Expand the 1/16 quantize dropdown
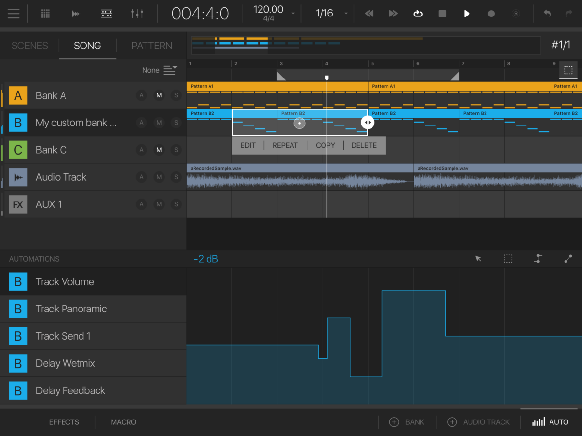This screenshot has width=582, height=436. (x=346, y=14)
